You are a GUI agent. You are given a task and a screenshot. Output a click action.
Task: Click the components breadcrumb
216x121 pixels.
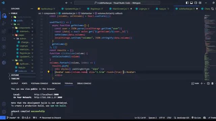coord(50,13)
